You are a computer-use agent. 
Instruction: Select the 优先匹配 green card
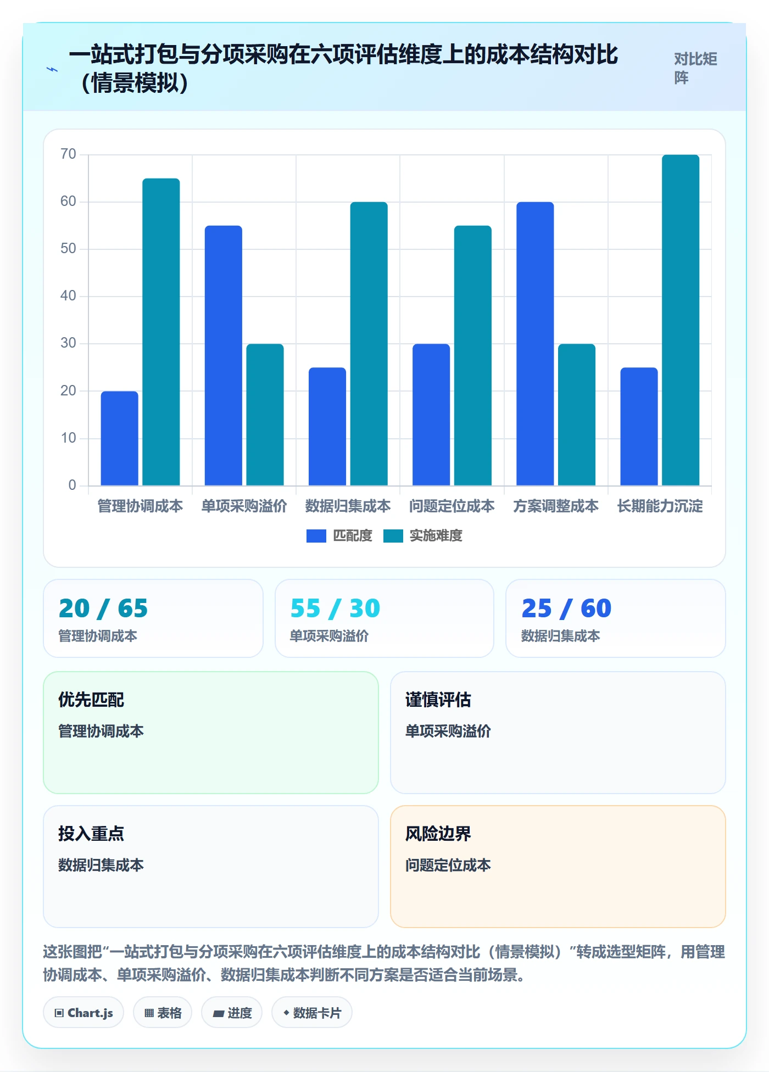(x=211, y=733)
